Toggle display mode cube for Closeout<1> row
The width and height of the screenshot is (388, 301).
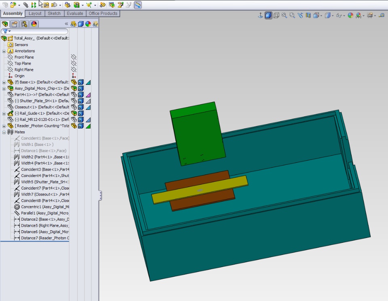coord(81,107)
